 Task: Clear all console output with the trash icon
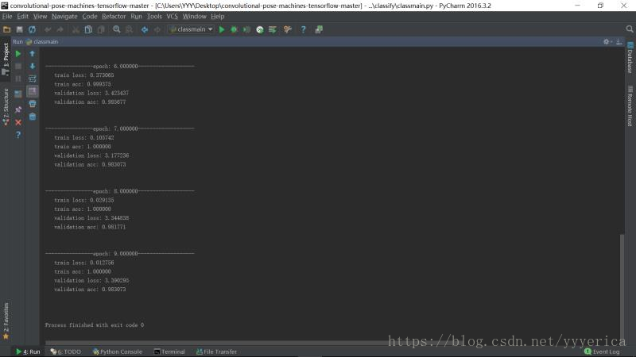pos(33,117)
